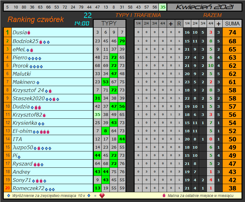Click the 'Kwiecień 2021' title banner

pos(204,7)
